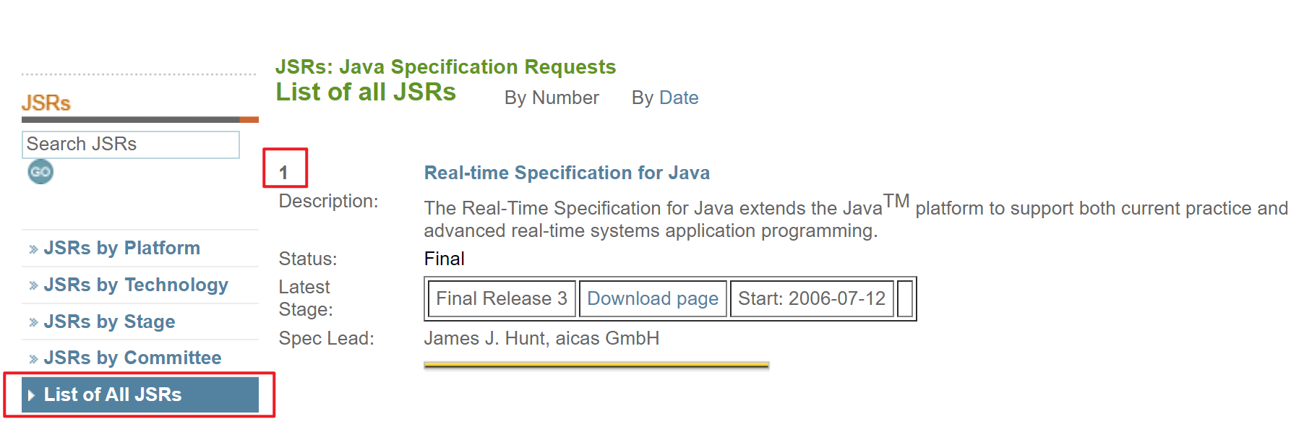Click the JSRs: Java Specification Requests heading
Image resolution: width=1304 pixels, height=427 pixels.
click(445, 67)
